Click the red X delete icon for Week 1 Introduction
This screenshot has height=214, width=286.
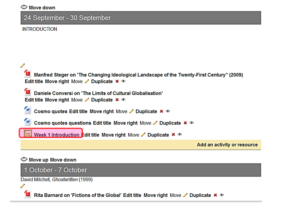173,135
